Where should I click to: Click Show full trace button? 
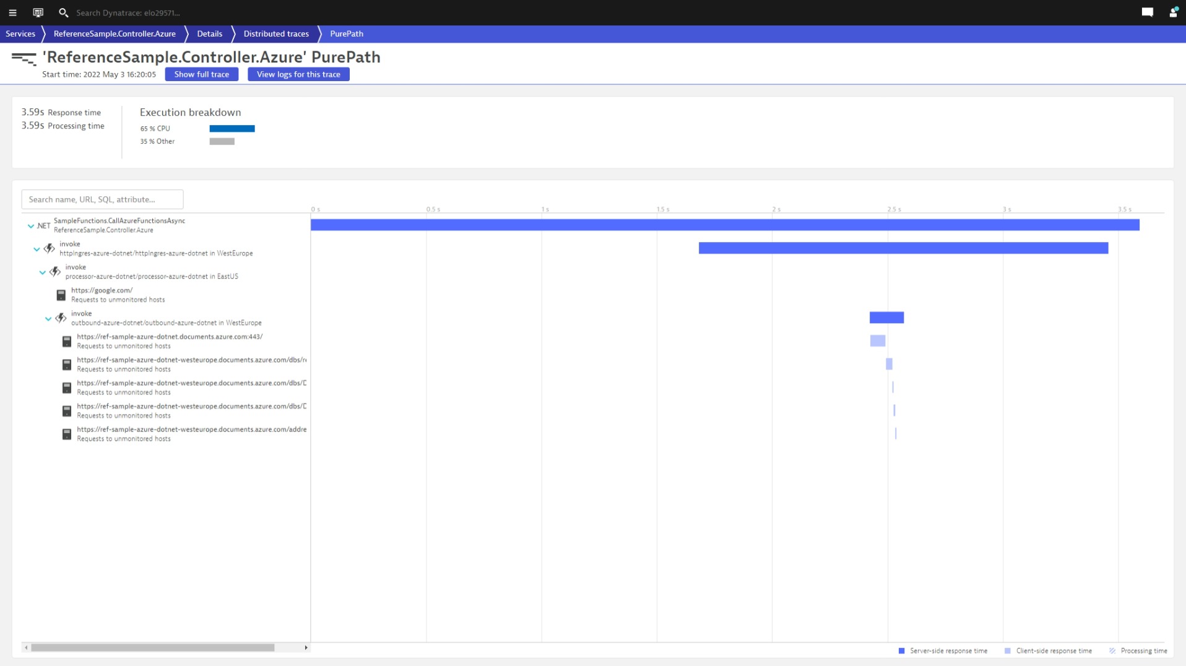click(x=202, y=74)
